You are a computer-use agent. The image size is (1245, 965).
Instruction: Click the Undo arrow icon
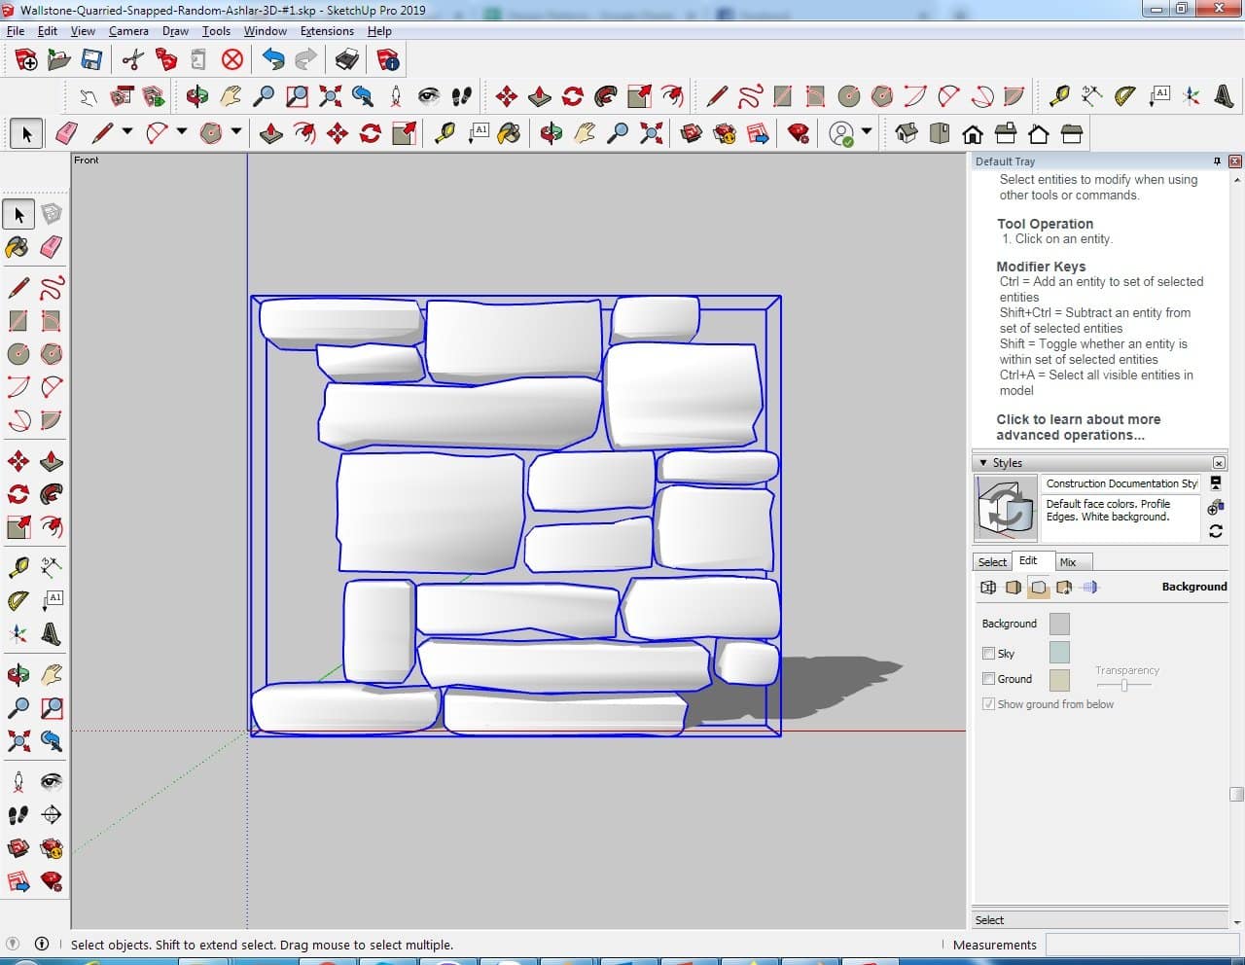pos(273,60)
